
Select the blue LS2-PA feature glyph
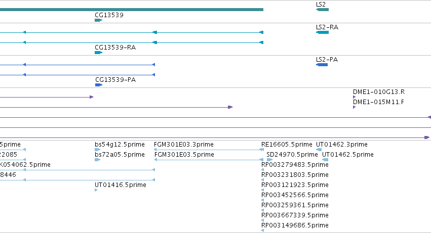322,65
